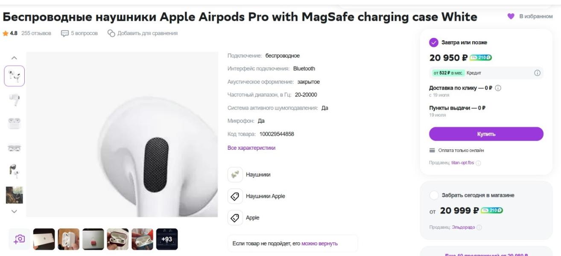Select Забрать сегодня в магазине option
The image size is (561, 256).
point(434,195)
